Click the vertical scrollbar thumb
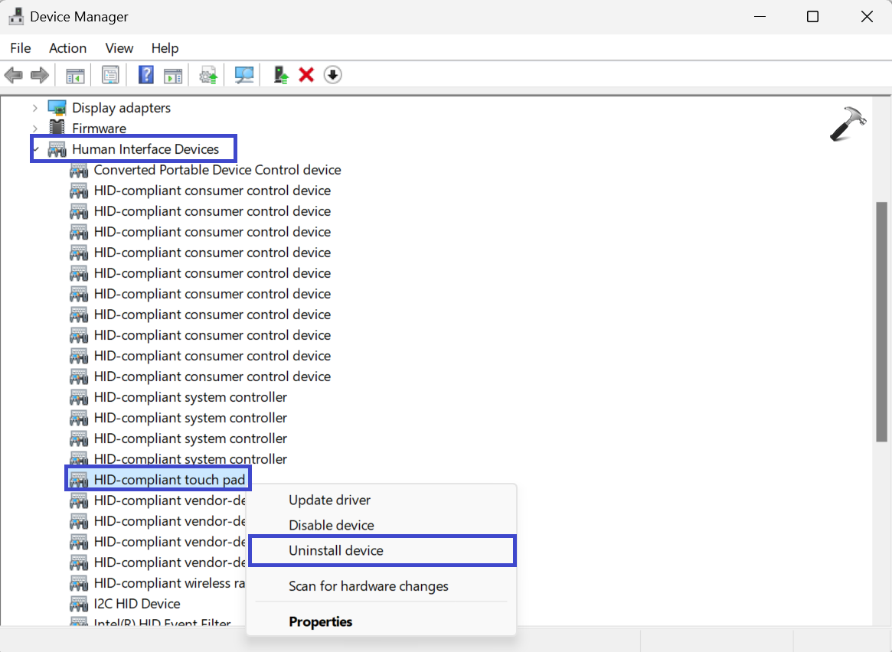The width and height of the screenshot is (892, 652). [881, 321]
